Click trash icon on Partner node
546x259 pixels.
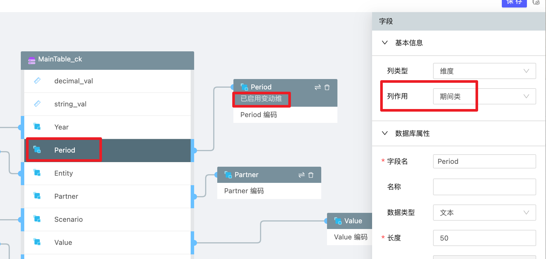point(311,175)
